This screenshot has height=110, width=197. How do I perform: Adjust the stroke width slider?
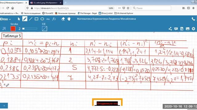[30, 29]
